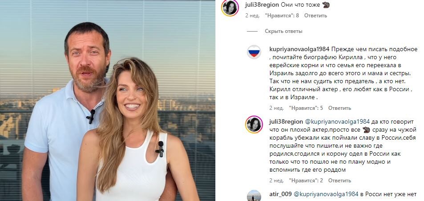Open username juli38region at top
Viewport: 424px width, 201px height.
[262, 5]
